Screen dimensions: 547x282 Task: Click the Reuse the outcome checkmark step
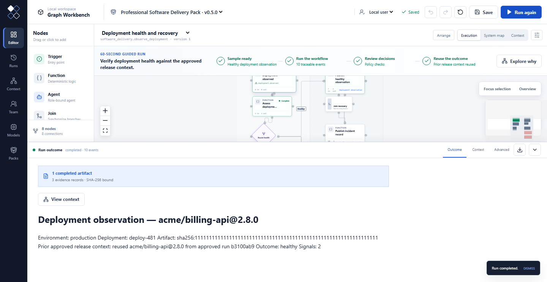(449, 61)
